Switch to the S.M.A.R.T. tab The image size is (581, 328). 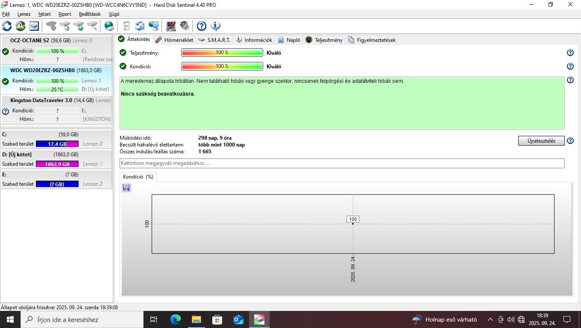214,40
